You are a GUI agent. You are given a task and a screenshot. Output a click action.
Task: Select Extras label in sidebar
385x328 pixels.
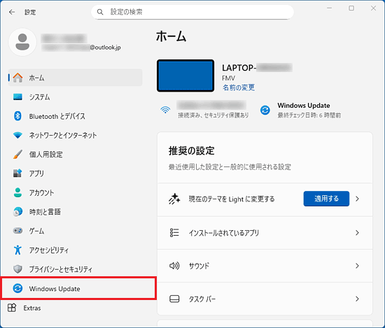[32, 308]
